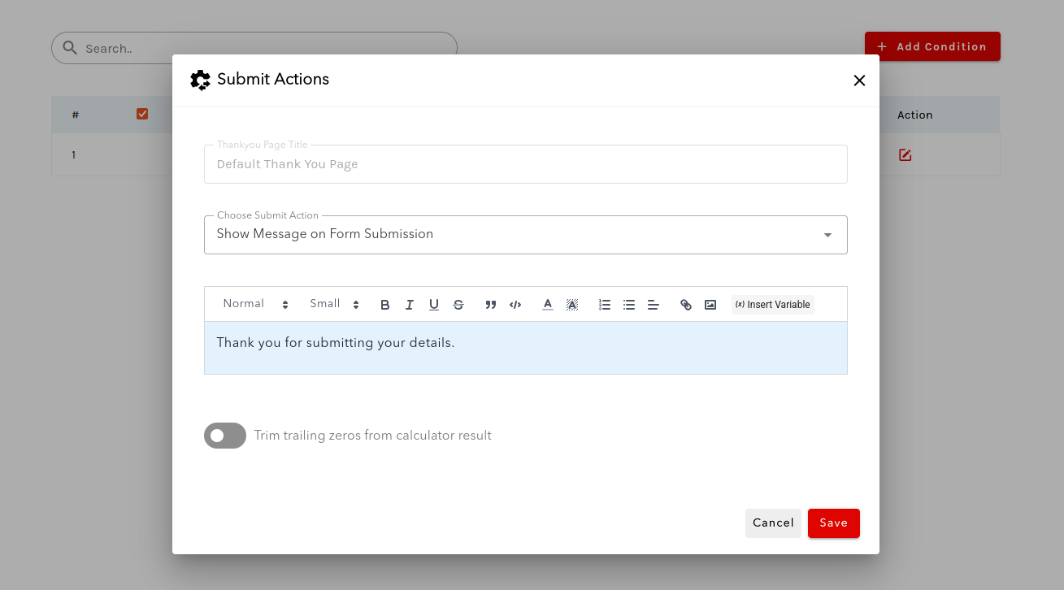The image size is (1064, 590).
Task: Apply italic formatting in editor
Action: (x=410, y=305)
